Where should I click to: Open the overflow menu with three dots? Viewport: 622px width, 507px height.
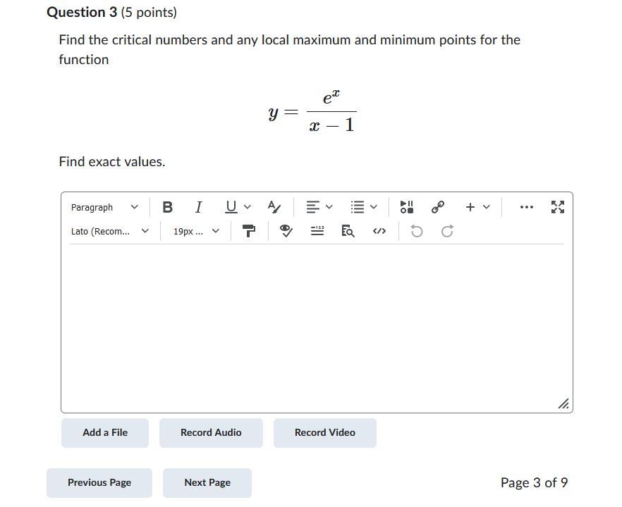(526, 206)
